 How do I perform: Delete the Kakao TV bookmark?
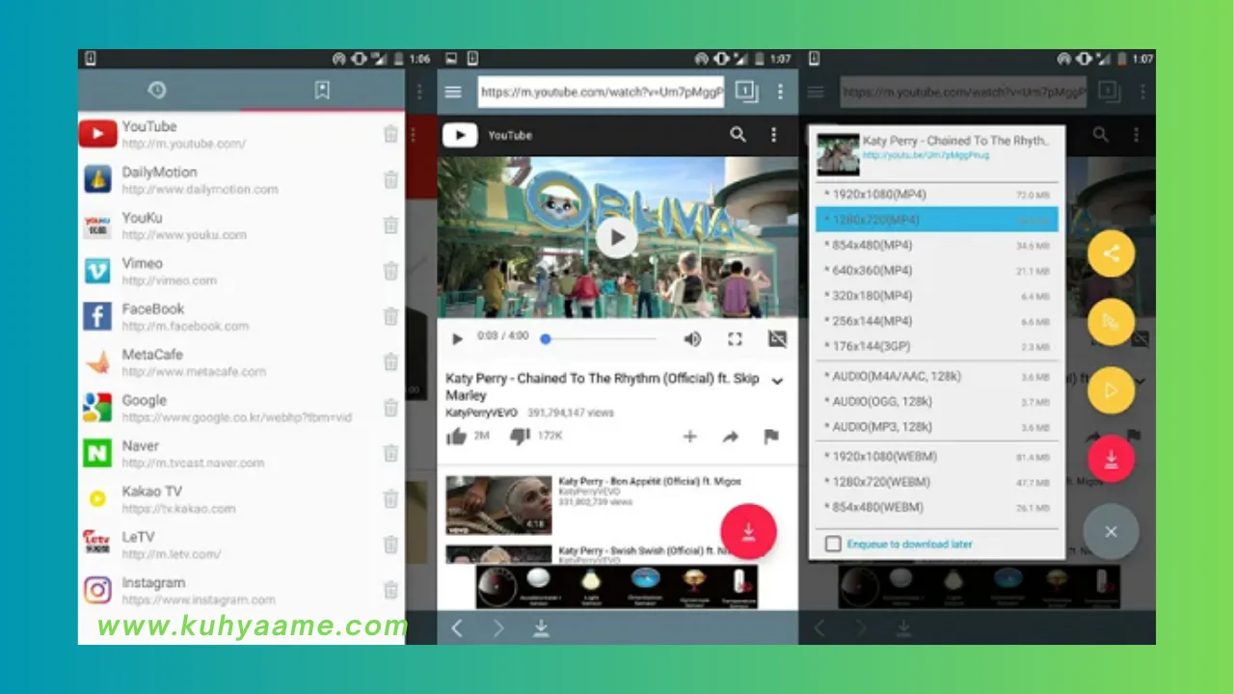(390, 498)
